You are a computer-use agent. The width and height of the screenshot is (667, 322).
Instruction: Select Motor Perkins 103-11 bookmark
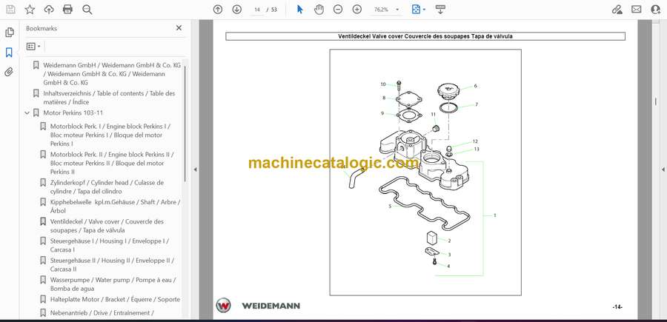click(x=73, y=113)
